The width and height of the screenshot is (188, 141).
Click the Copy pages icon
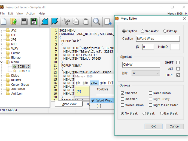click(x=76, y=22)
